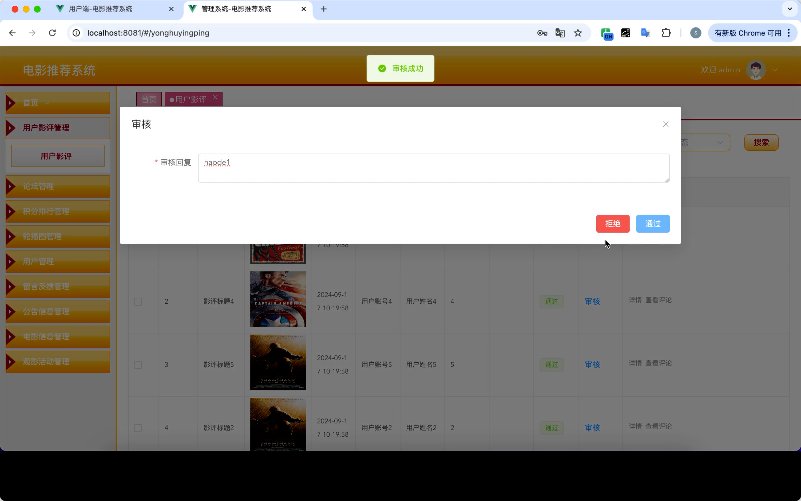Collapse the 用户影评管理 sidebar menu
The width and height of the screenshot is (801, 501).
(58, 128)
